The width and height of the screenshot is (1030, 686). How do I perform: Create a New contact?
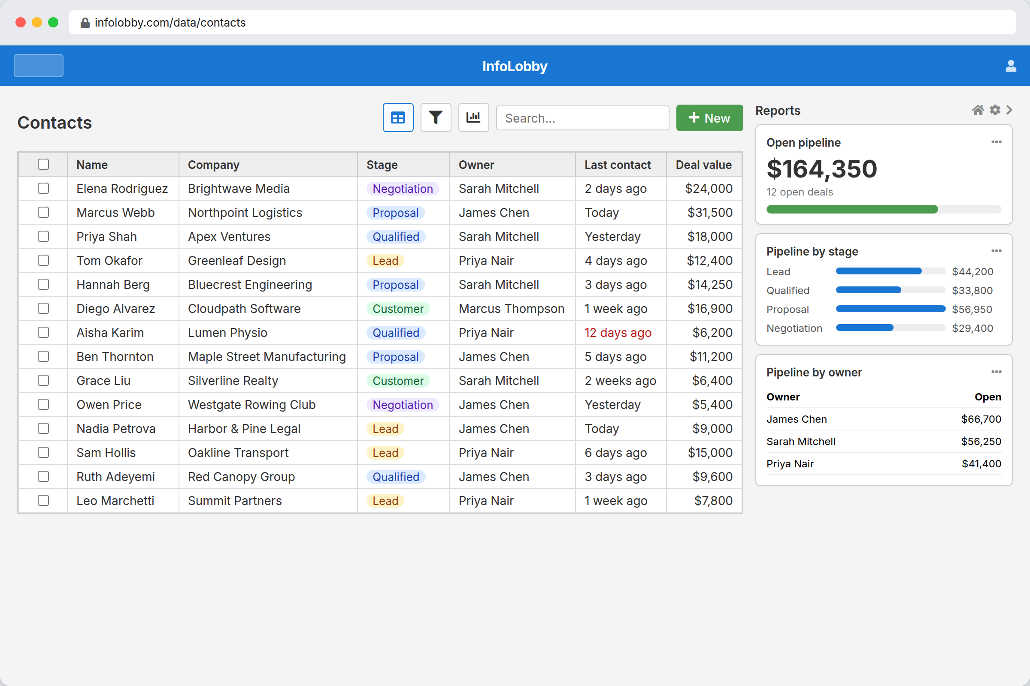(x=709, y=117)
